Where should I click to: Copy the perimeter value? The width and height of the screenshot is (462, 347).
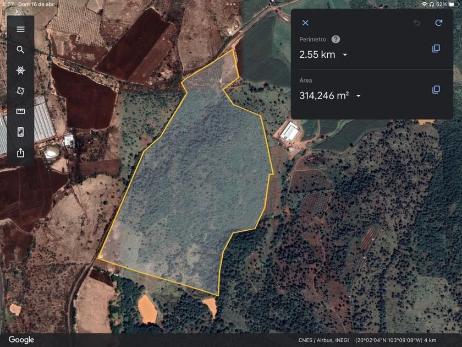(x=436, y=48)
